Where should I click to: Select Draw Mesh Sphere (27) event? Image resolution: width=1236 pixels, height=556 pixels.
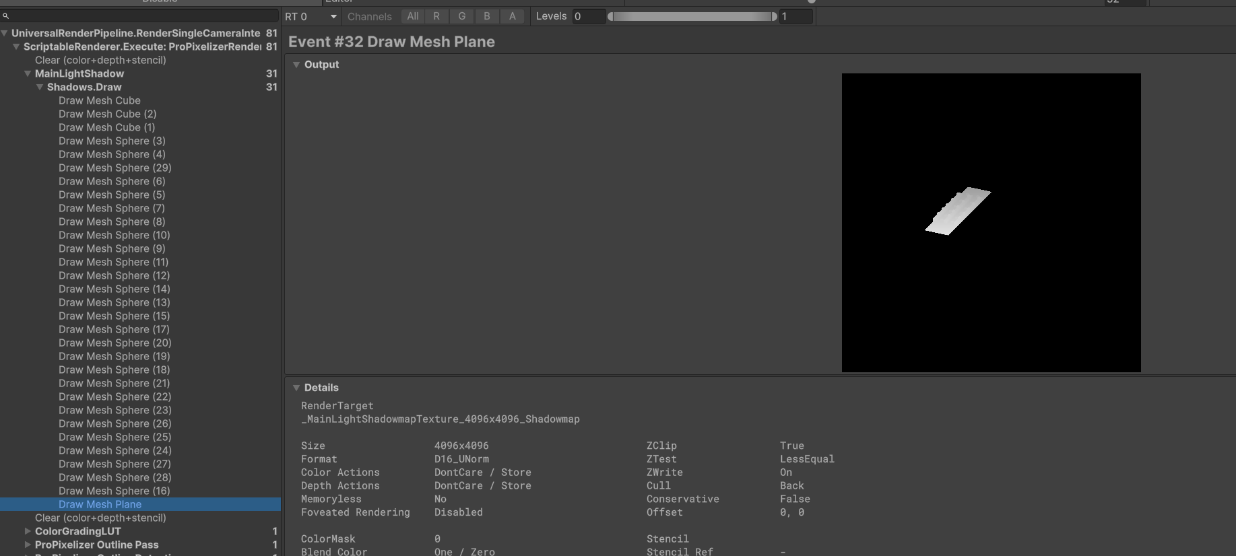[115, 464]
